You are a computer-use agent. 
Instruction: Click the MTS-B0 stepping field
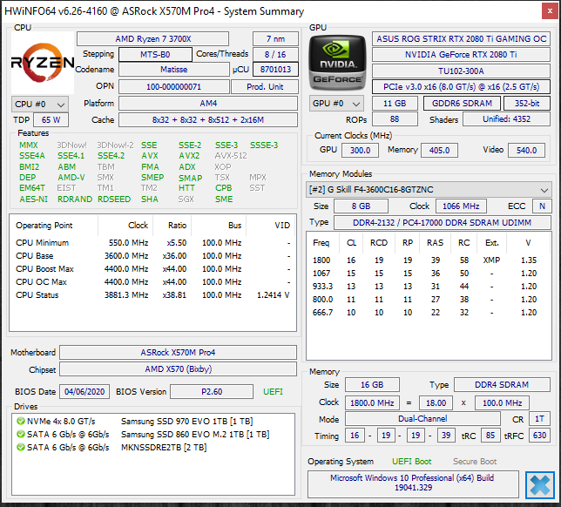tap(155, 55)
